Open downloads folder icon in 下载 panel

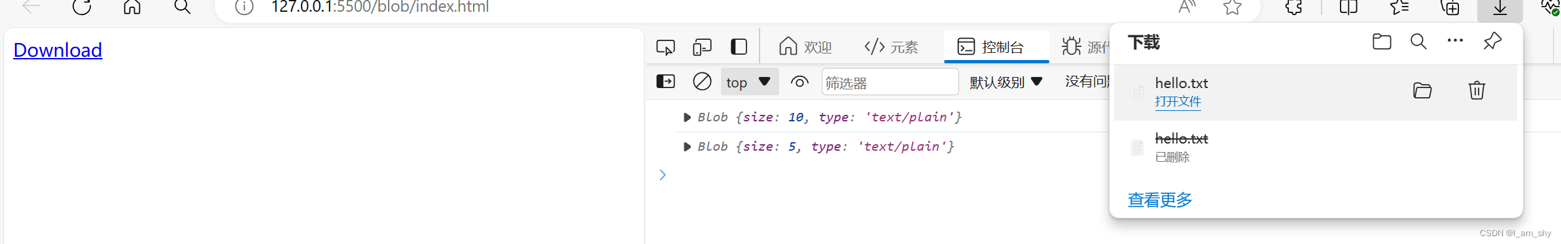[x=1382, y=42]
